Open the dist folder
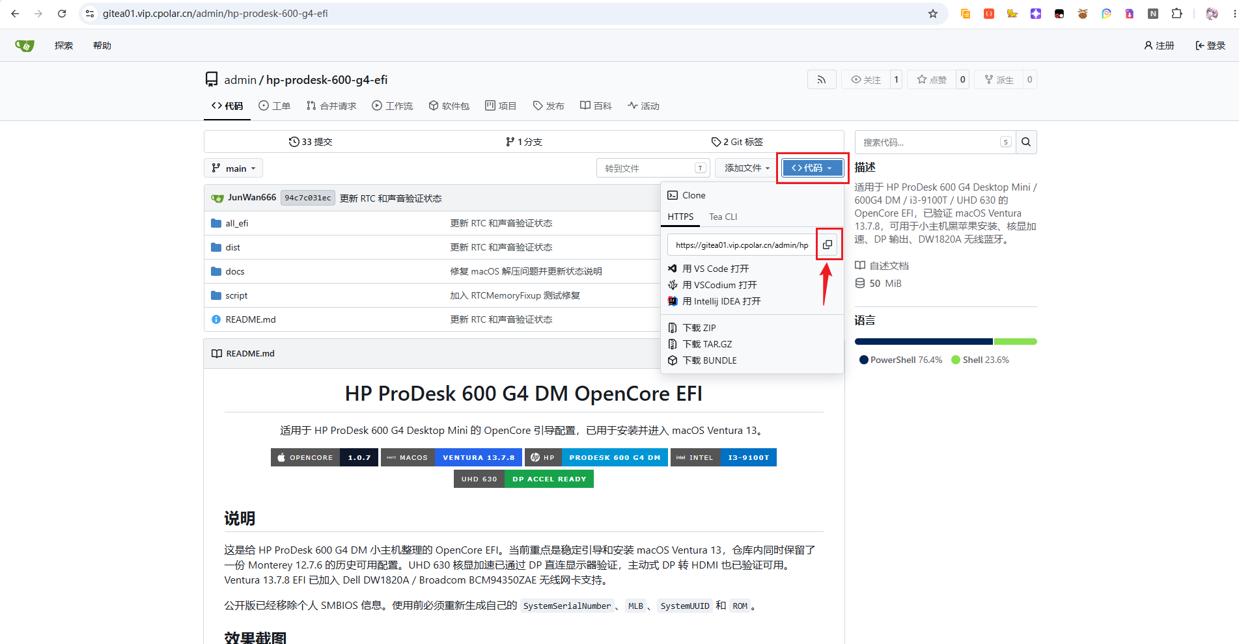The width and height of the screenshot is (1239, 644). click(233, 247)
